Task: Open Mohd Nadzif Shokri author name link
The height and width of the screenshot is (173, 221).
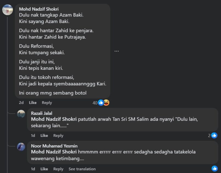Action: pos(39,9)
